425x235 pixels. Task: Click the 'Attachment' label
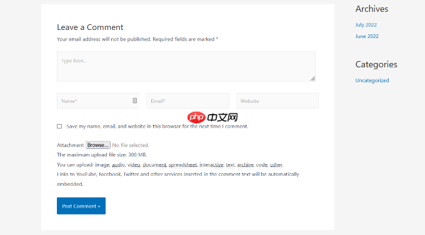(x=70, y=145)
